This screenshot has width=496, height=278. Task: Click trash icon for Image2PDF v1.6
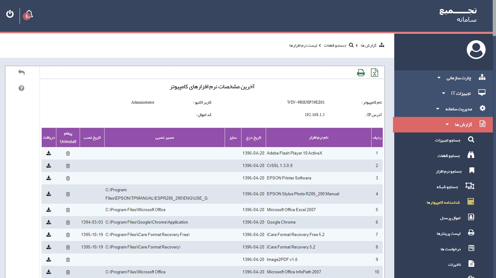point(68,260)
